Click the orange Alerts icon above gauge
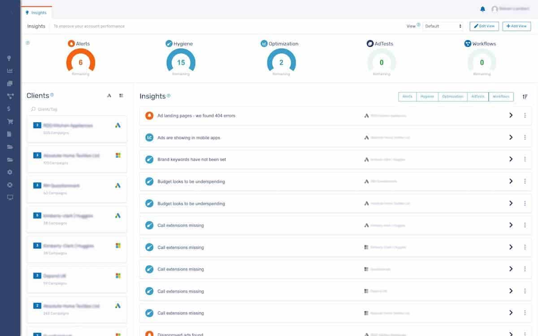The width and height of the screenshot is (538, 336). [x=71, y=43]
